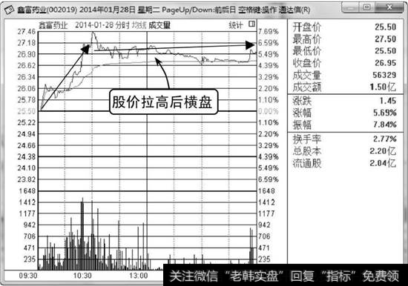Viewport: 408px width, 286px height.
Task: Click the 统计 statistics button
Action: [236, 25]
